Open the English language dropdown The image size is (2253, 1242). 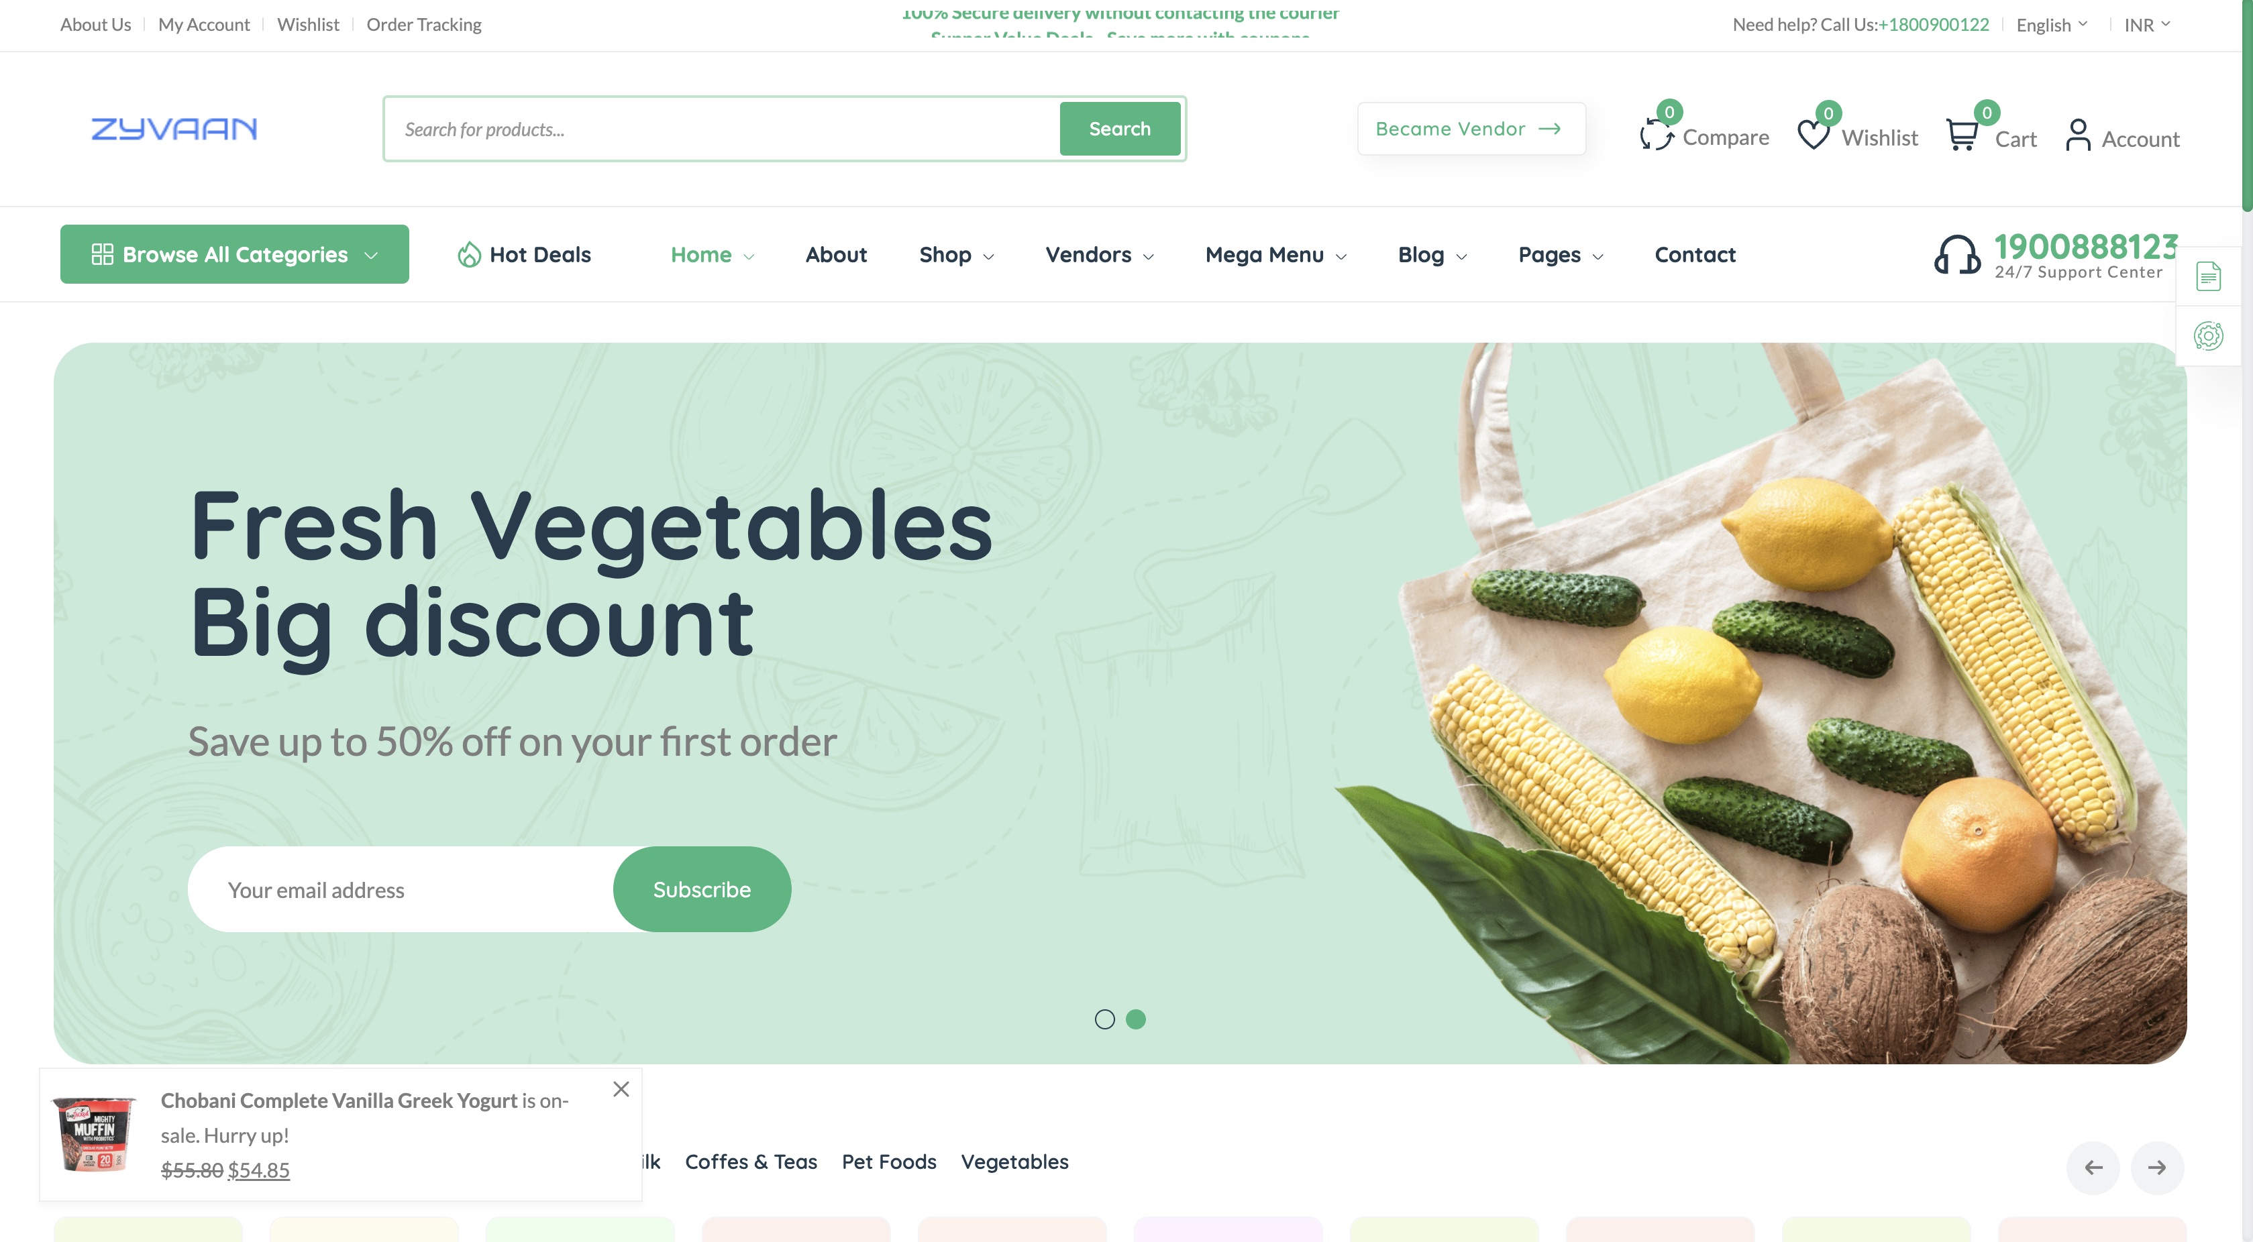coord(2052,24)
